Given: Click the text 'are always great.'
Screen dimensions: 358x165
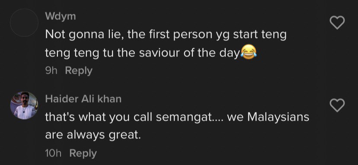Looking at the screenshot, I should 92,135.
